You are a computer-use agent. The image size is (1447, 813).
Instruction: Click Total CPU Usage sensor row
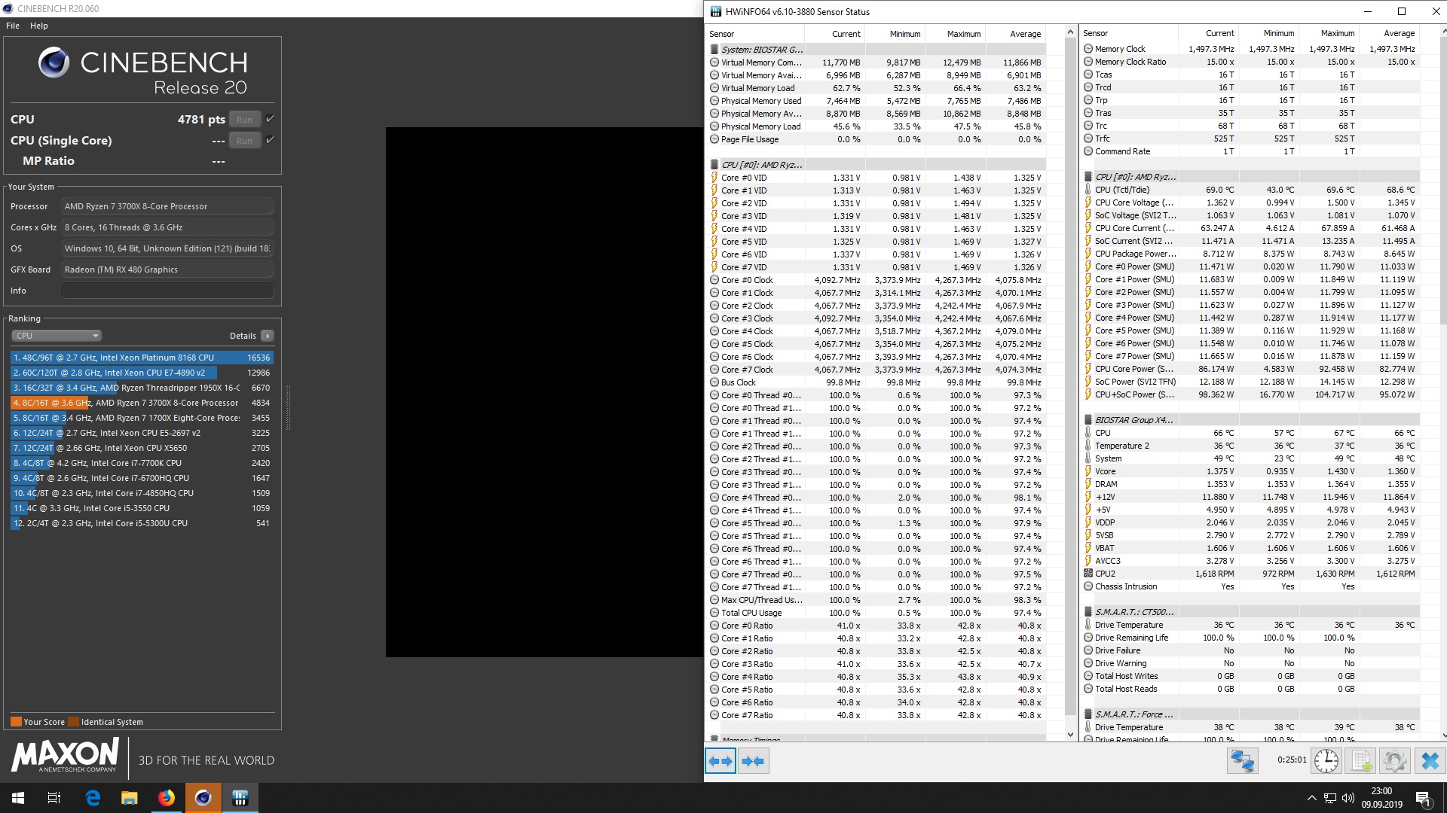point(876,613)
